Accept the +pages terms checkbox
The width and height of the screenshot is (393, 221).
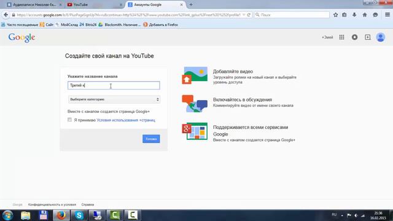tap(69, 120)
